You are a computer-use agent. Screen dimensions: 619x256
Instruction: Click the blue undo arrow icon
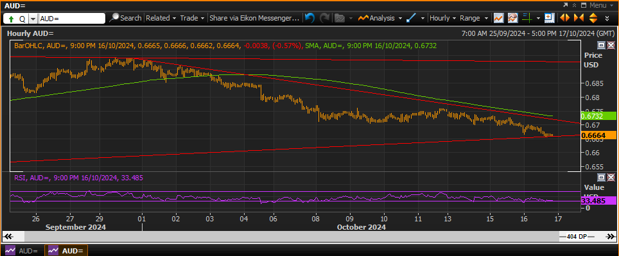310,18
